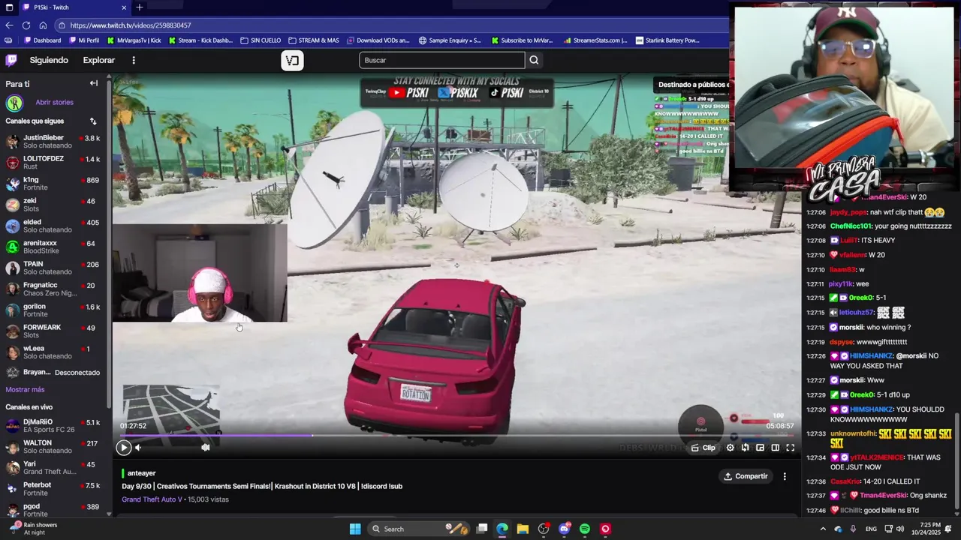Viewport: 961px width, 540px height.
Task: Go to the browser home page
Action: tap(43, 25)
